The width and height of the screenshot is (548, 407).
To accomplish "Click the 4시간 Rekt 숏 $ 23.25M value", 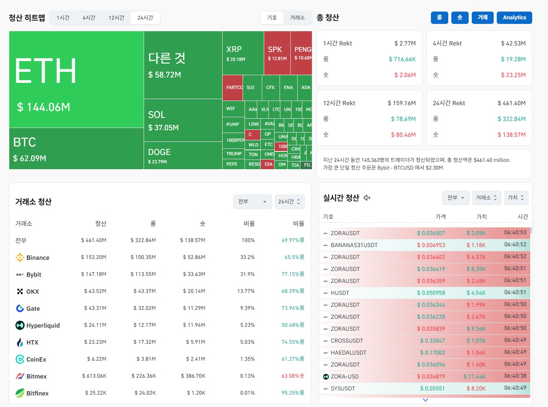I will (513, 75).
